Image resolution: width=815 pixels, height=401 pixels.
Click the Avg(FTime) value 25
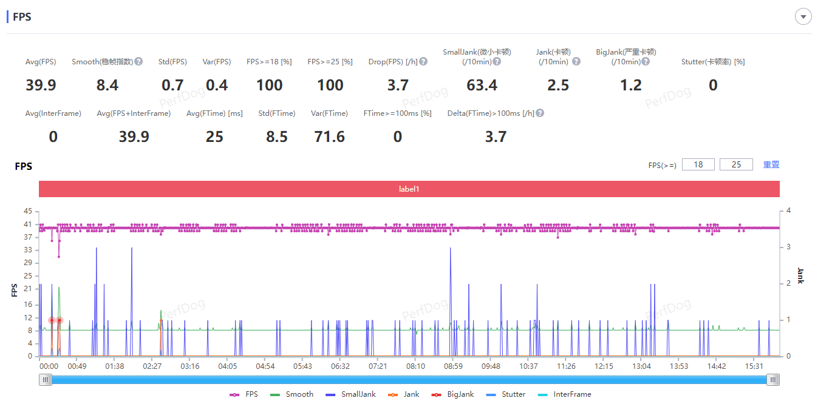coord(214,136)
